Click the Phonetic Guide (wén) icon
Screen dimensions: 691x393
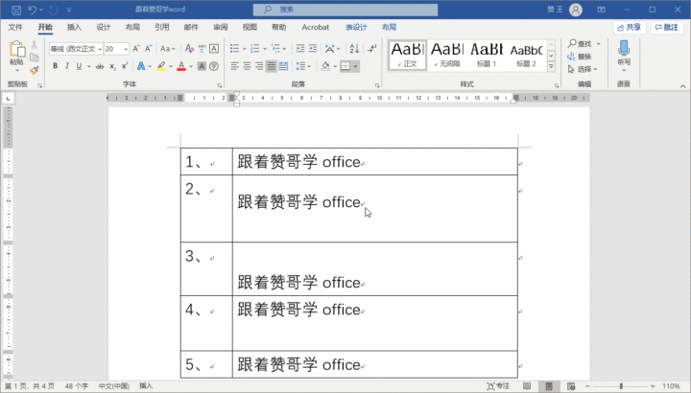pyautogui.click(x=202, y=49)
